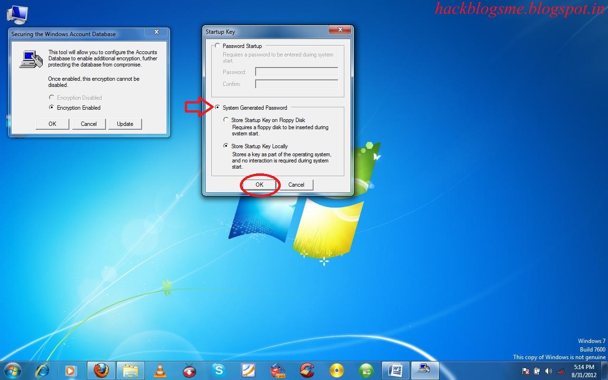
Task: Choose Store Startup Key Locally
Action: click(226, 146)
